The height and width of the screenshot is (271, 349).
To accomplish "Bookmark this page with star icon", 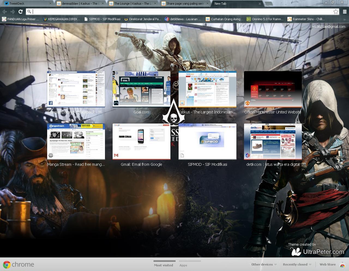I will 336,11.
